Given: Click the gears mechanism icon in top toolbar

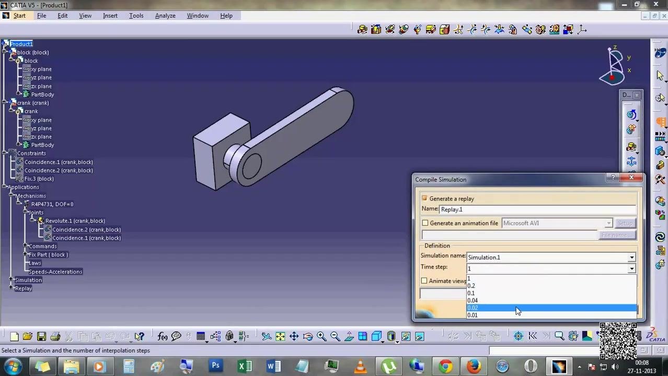Looking at the screenshot, I should click(540, 30).
